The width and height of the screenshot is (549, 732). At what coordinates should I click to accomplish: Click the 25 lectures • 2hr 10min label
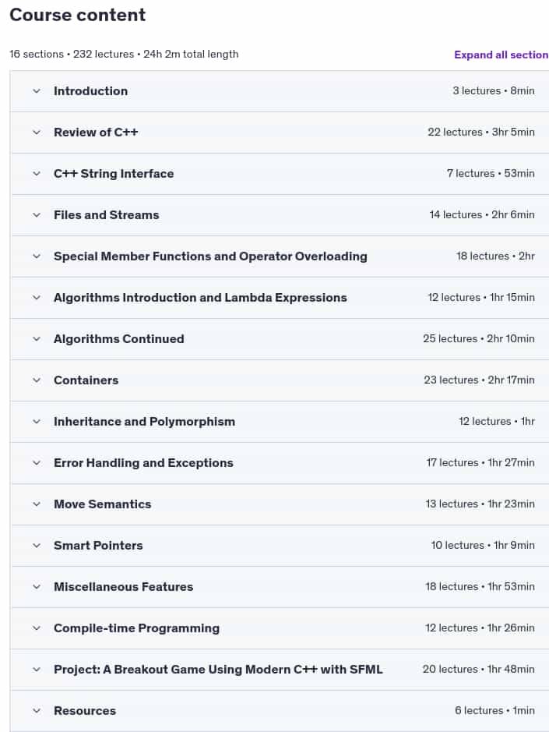(479, 339)
